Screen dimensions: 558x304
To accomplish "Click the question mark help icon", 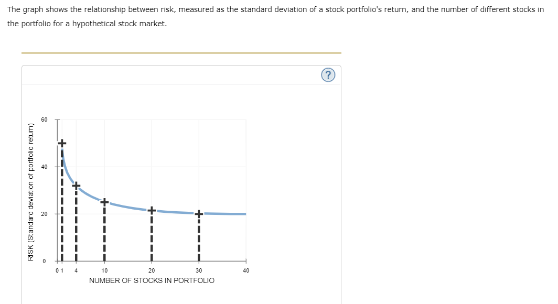I will 328,75.
